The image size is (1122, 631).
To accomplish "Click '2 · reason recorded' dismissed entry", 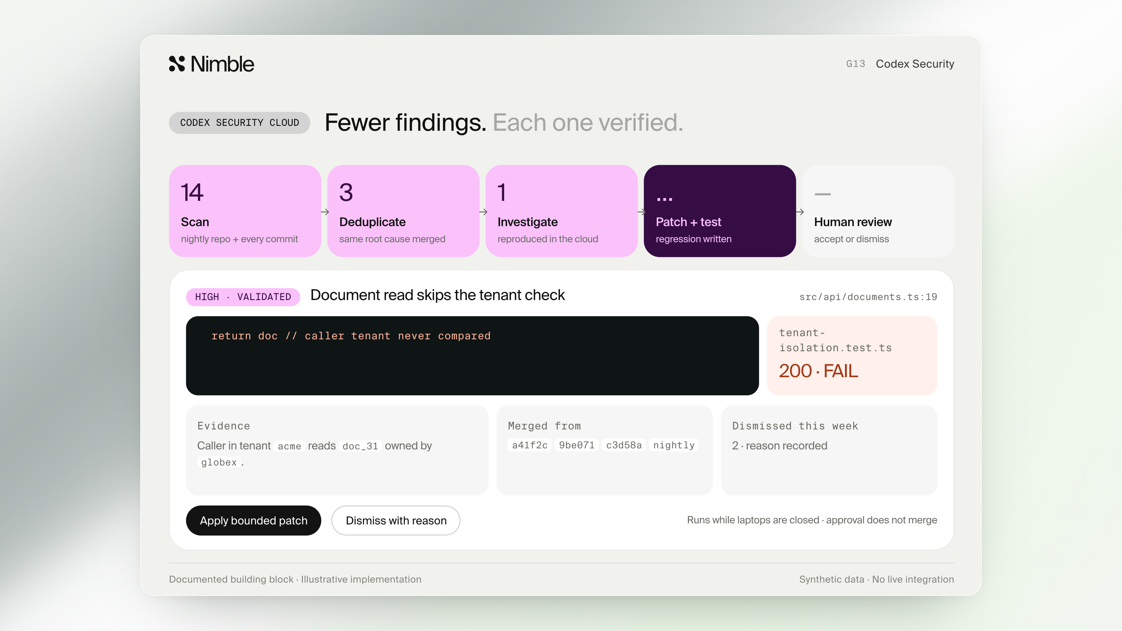I will click(x=779, y=446).
